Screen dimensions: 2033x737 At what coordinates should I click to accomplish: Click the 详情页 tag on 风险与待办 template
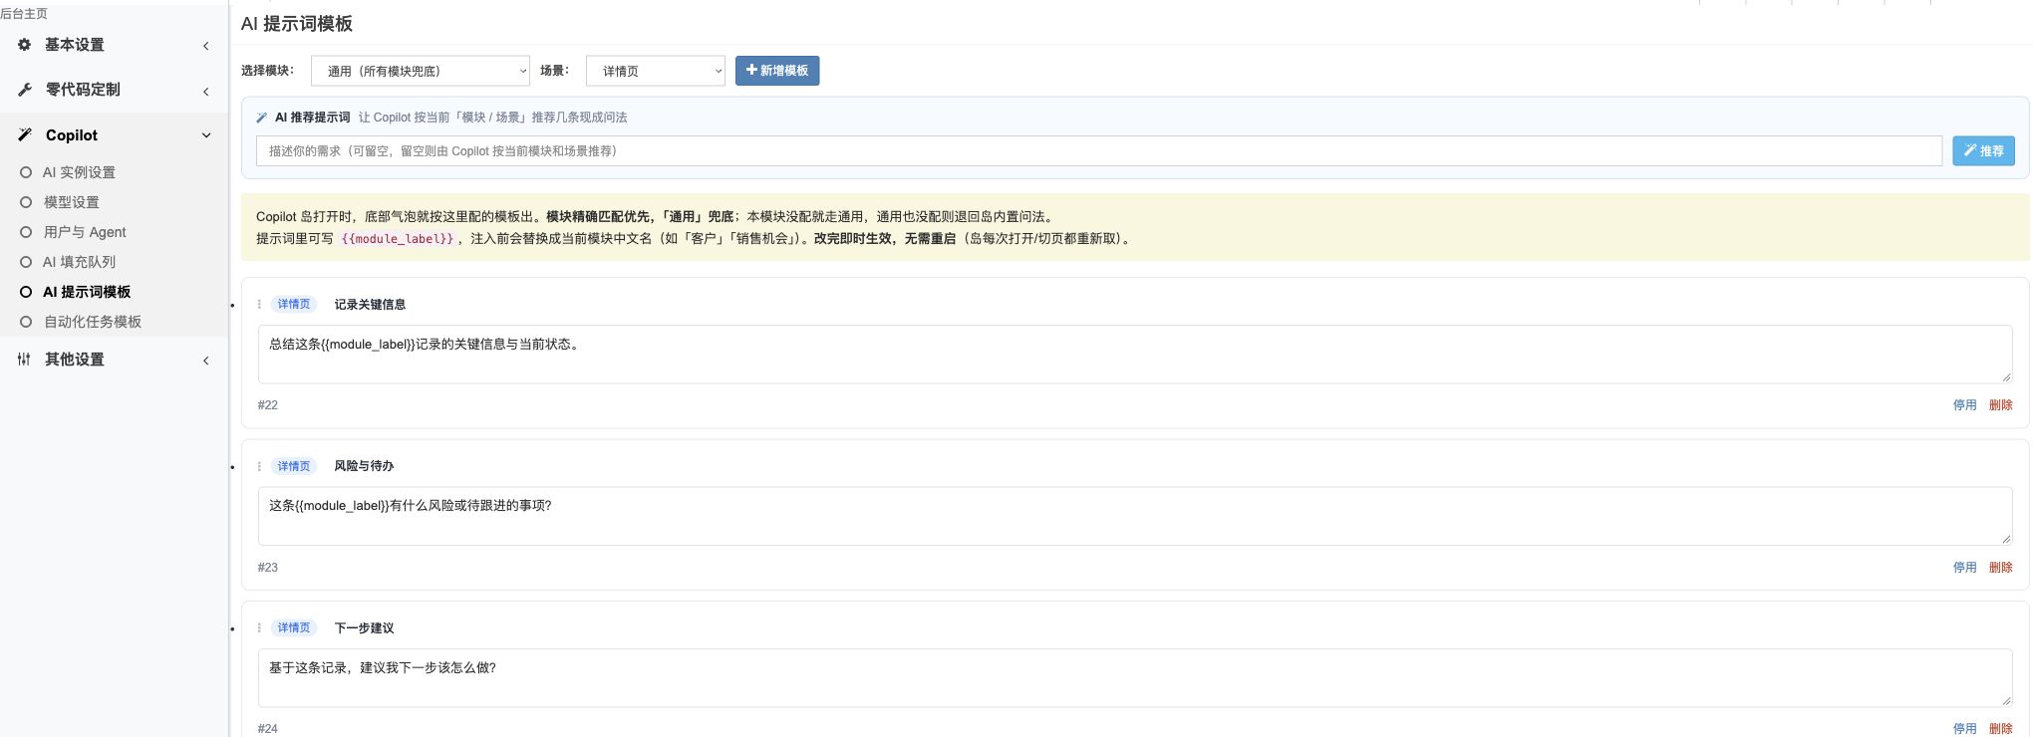(x=294, y=466)
